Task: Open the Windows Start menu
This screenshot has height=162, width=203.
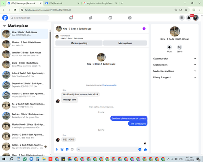Action: tap(4, 159)
